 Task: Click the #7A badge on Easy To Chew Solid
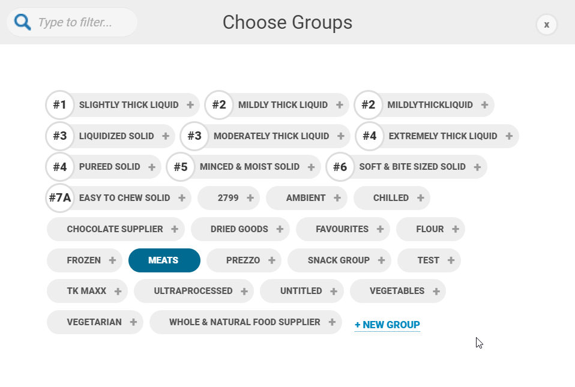(x=60, y=198)
